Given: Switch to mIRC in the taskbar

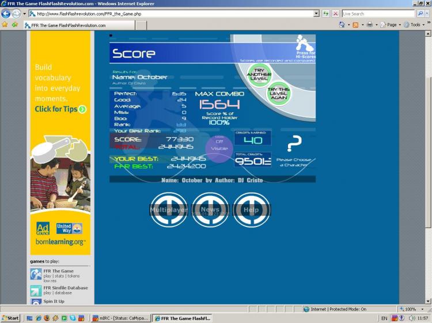Looking at the screenshot, I should 121,318.
